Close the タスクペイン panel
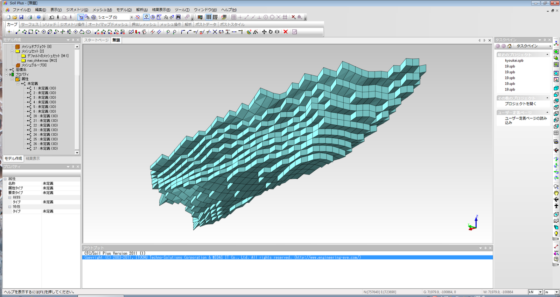 tap(549, 40)
